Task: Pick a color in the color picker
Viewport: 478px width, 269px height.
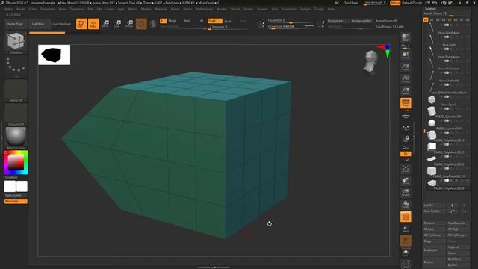Action: 16,163
